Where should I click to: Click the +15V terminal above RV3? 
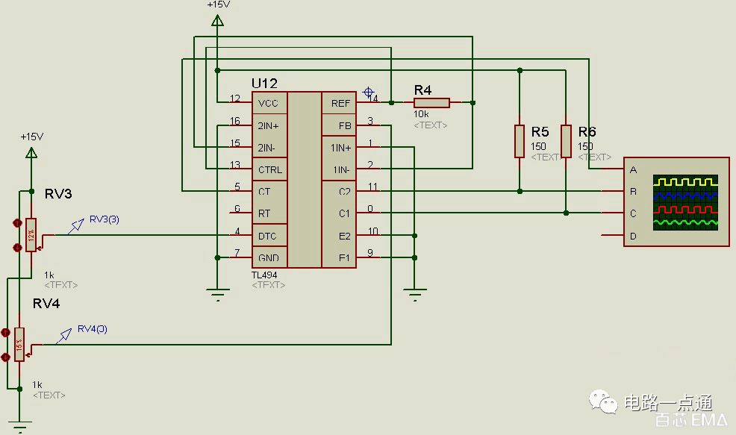pos(31,152)
